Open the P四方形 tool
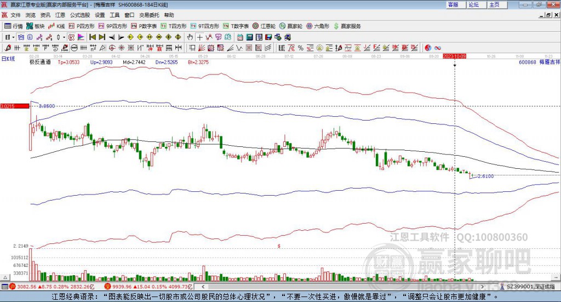Image resolution: width=561 pixels, height=302 pixels. click(x=82, y=26)
